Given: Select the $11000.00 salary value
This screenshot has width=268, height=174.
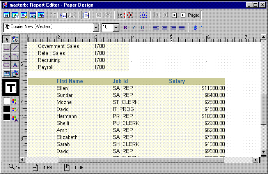Looking at the screenshot, I should [213, 88].
